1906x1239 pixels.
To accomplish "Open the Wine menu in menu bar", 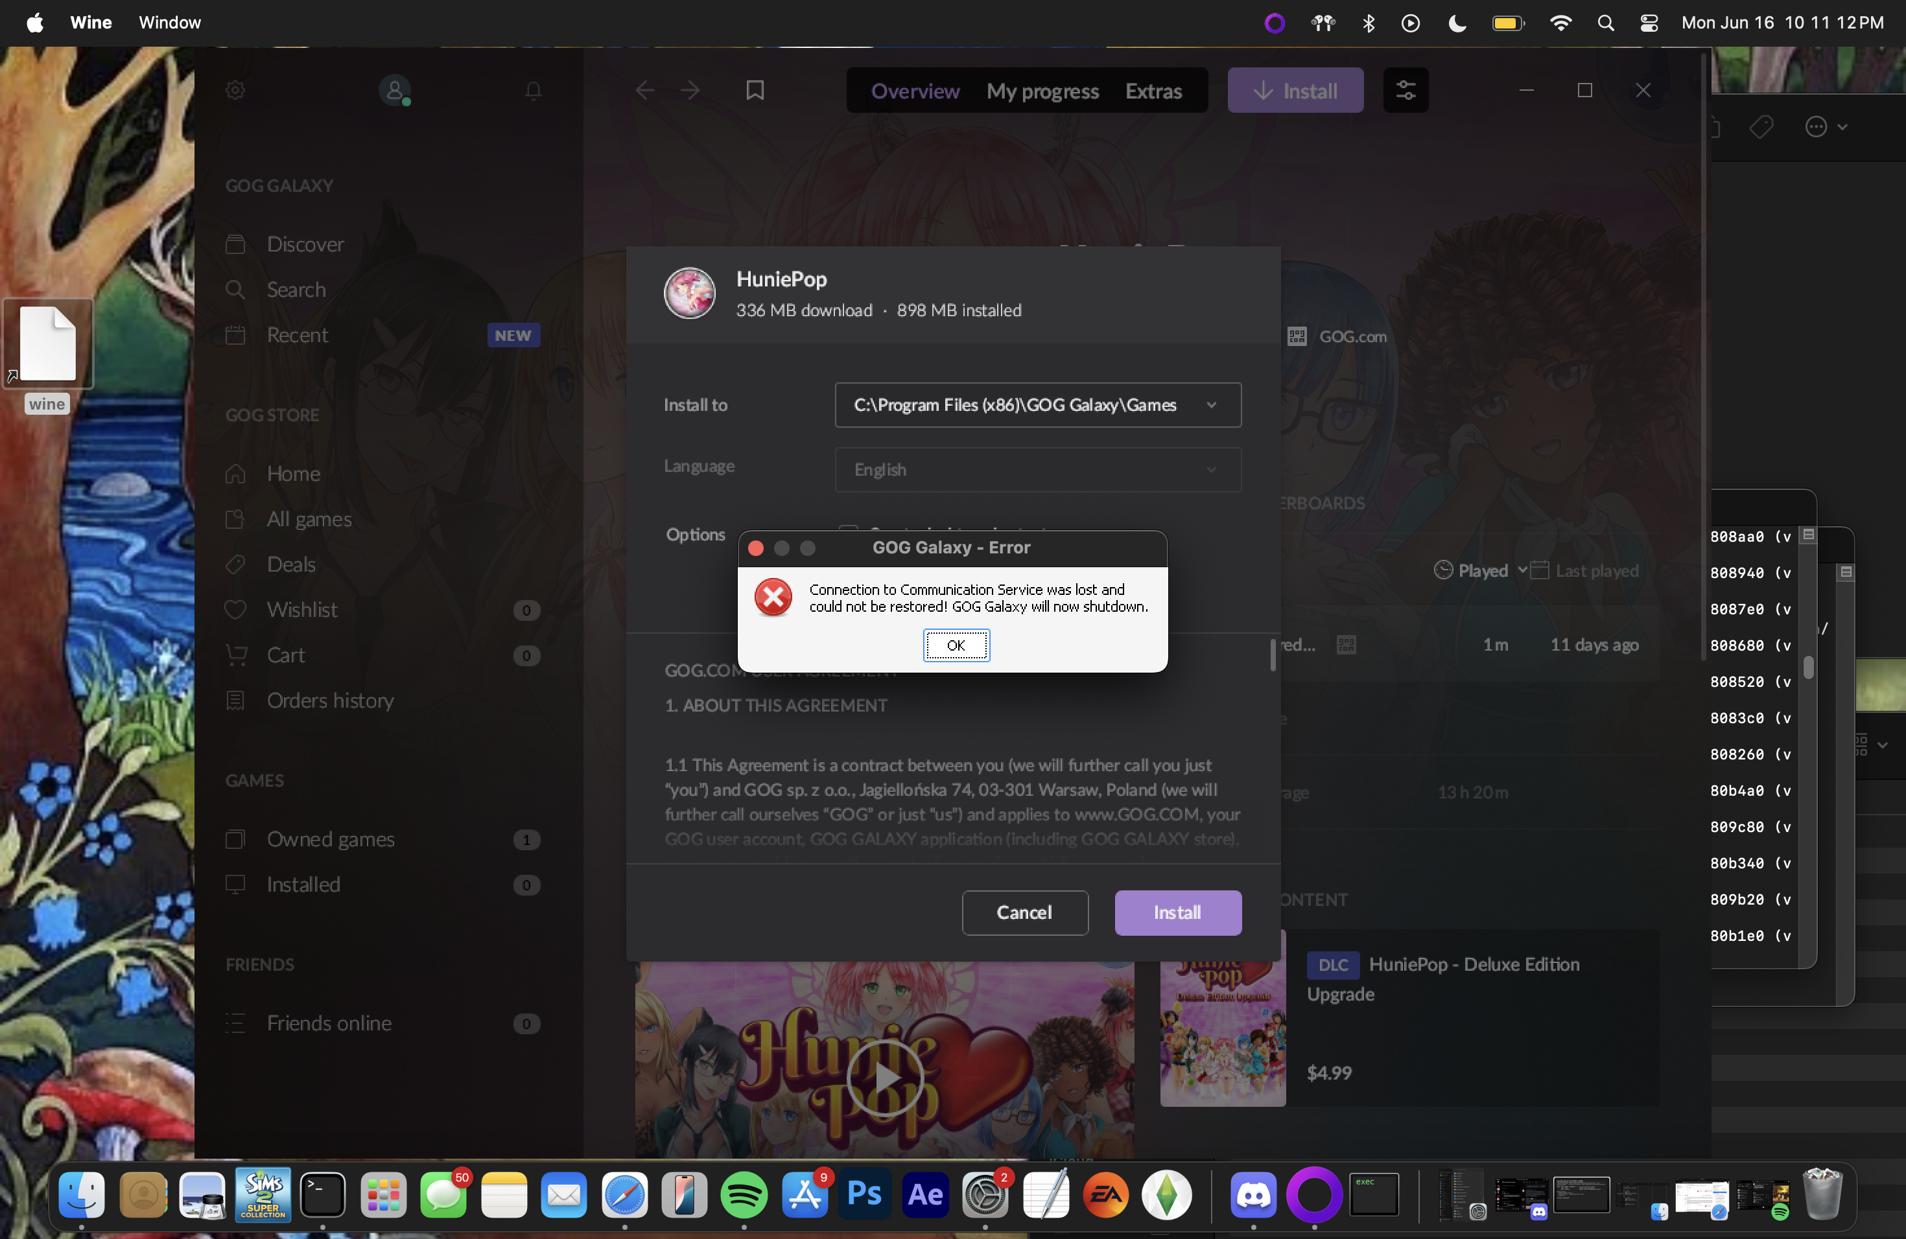I will [91, 23].
